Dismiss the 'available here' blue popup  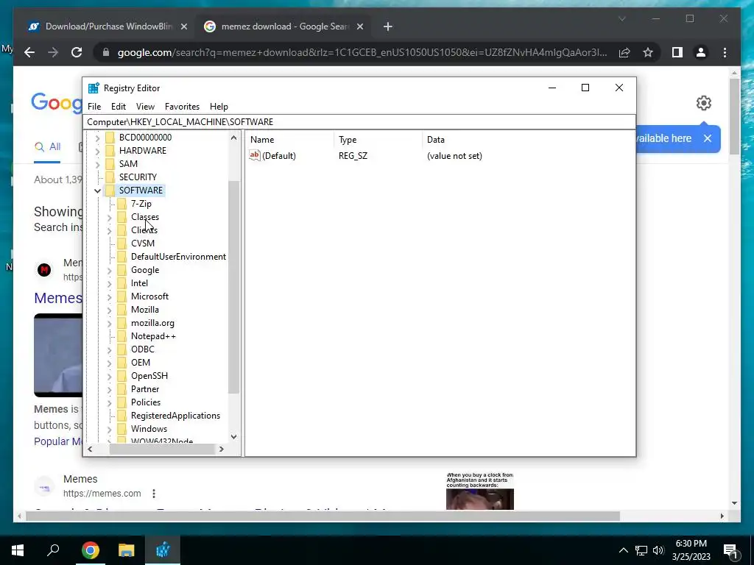coord(708,138)
